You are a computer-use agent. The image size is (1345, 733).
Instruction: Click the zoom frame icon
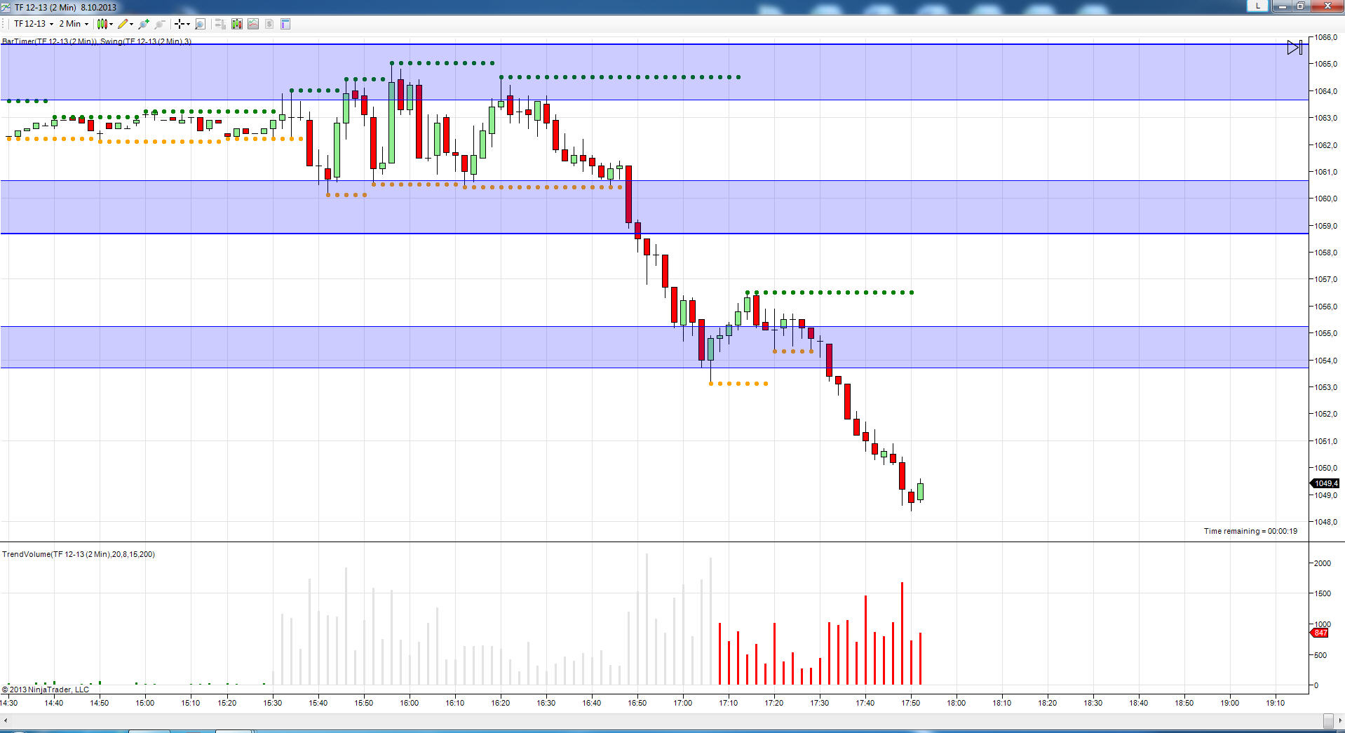tap(200, 24)
